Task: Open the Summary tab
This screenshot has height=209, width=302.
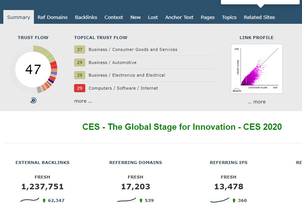Action: point(19,17)
